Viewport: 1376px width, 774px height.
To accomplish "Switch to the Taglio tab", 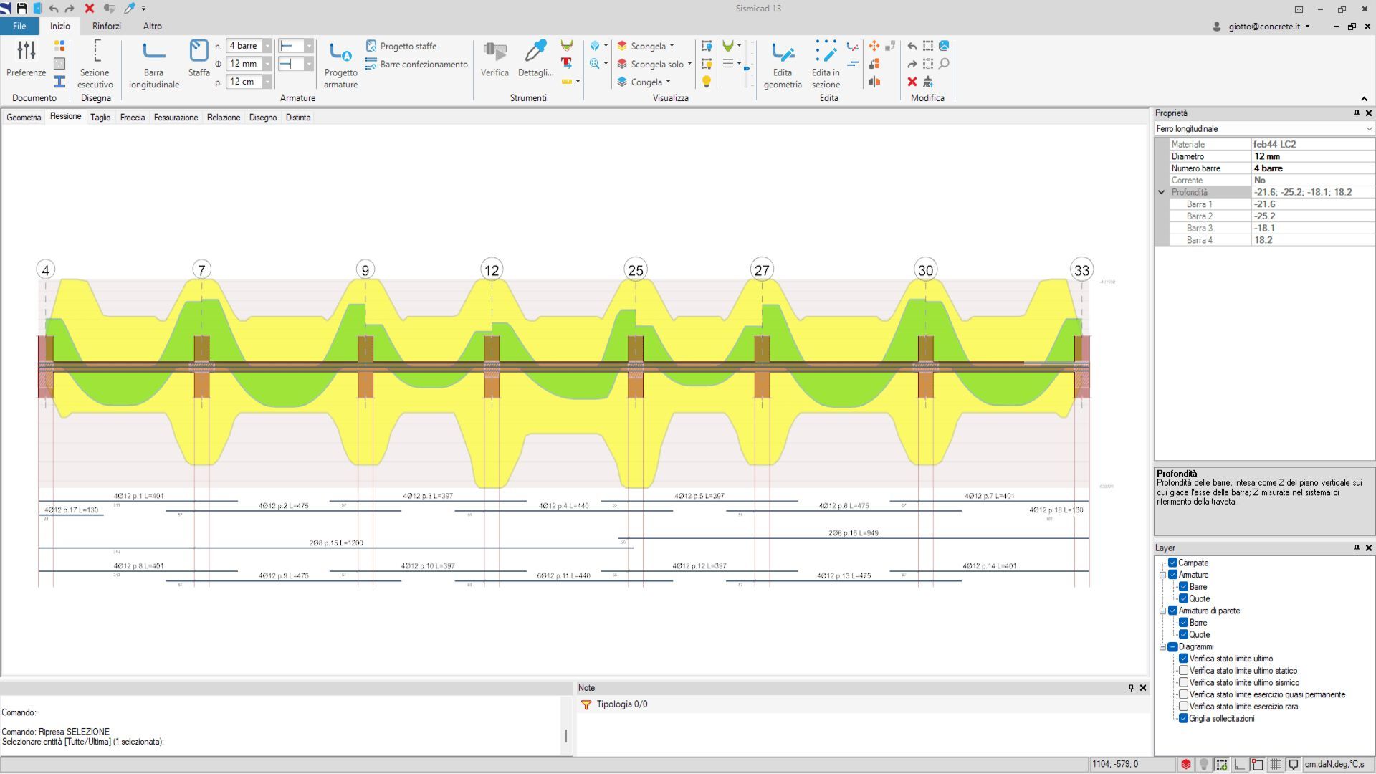I will (100, 118).
